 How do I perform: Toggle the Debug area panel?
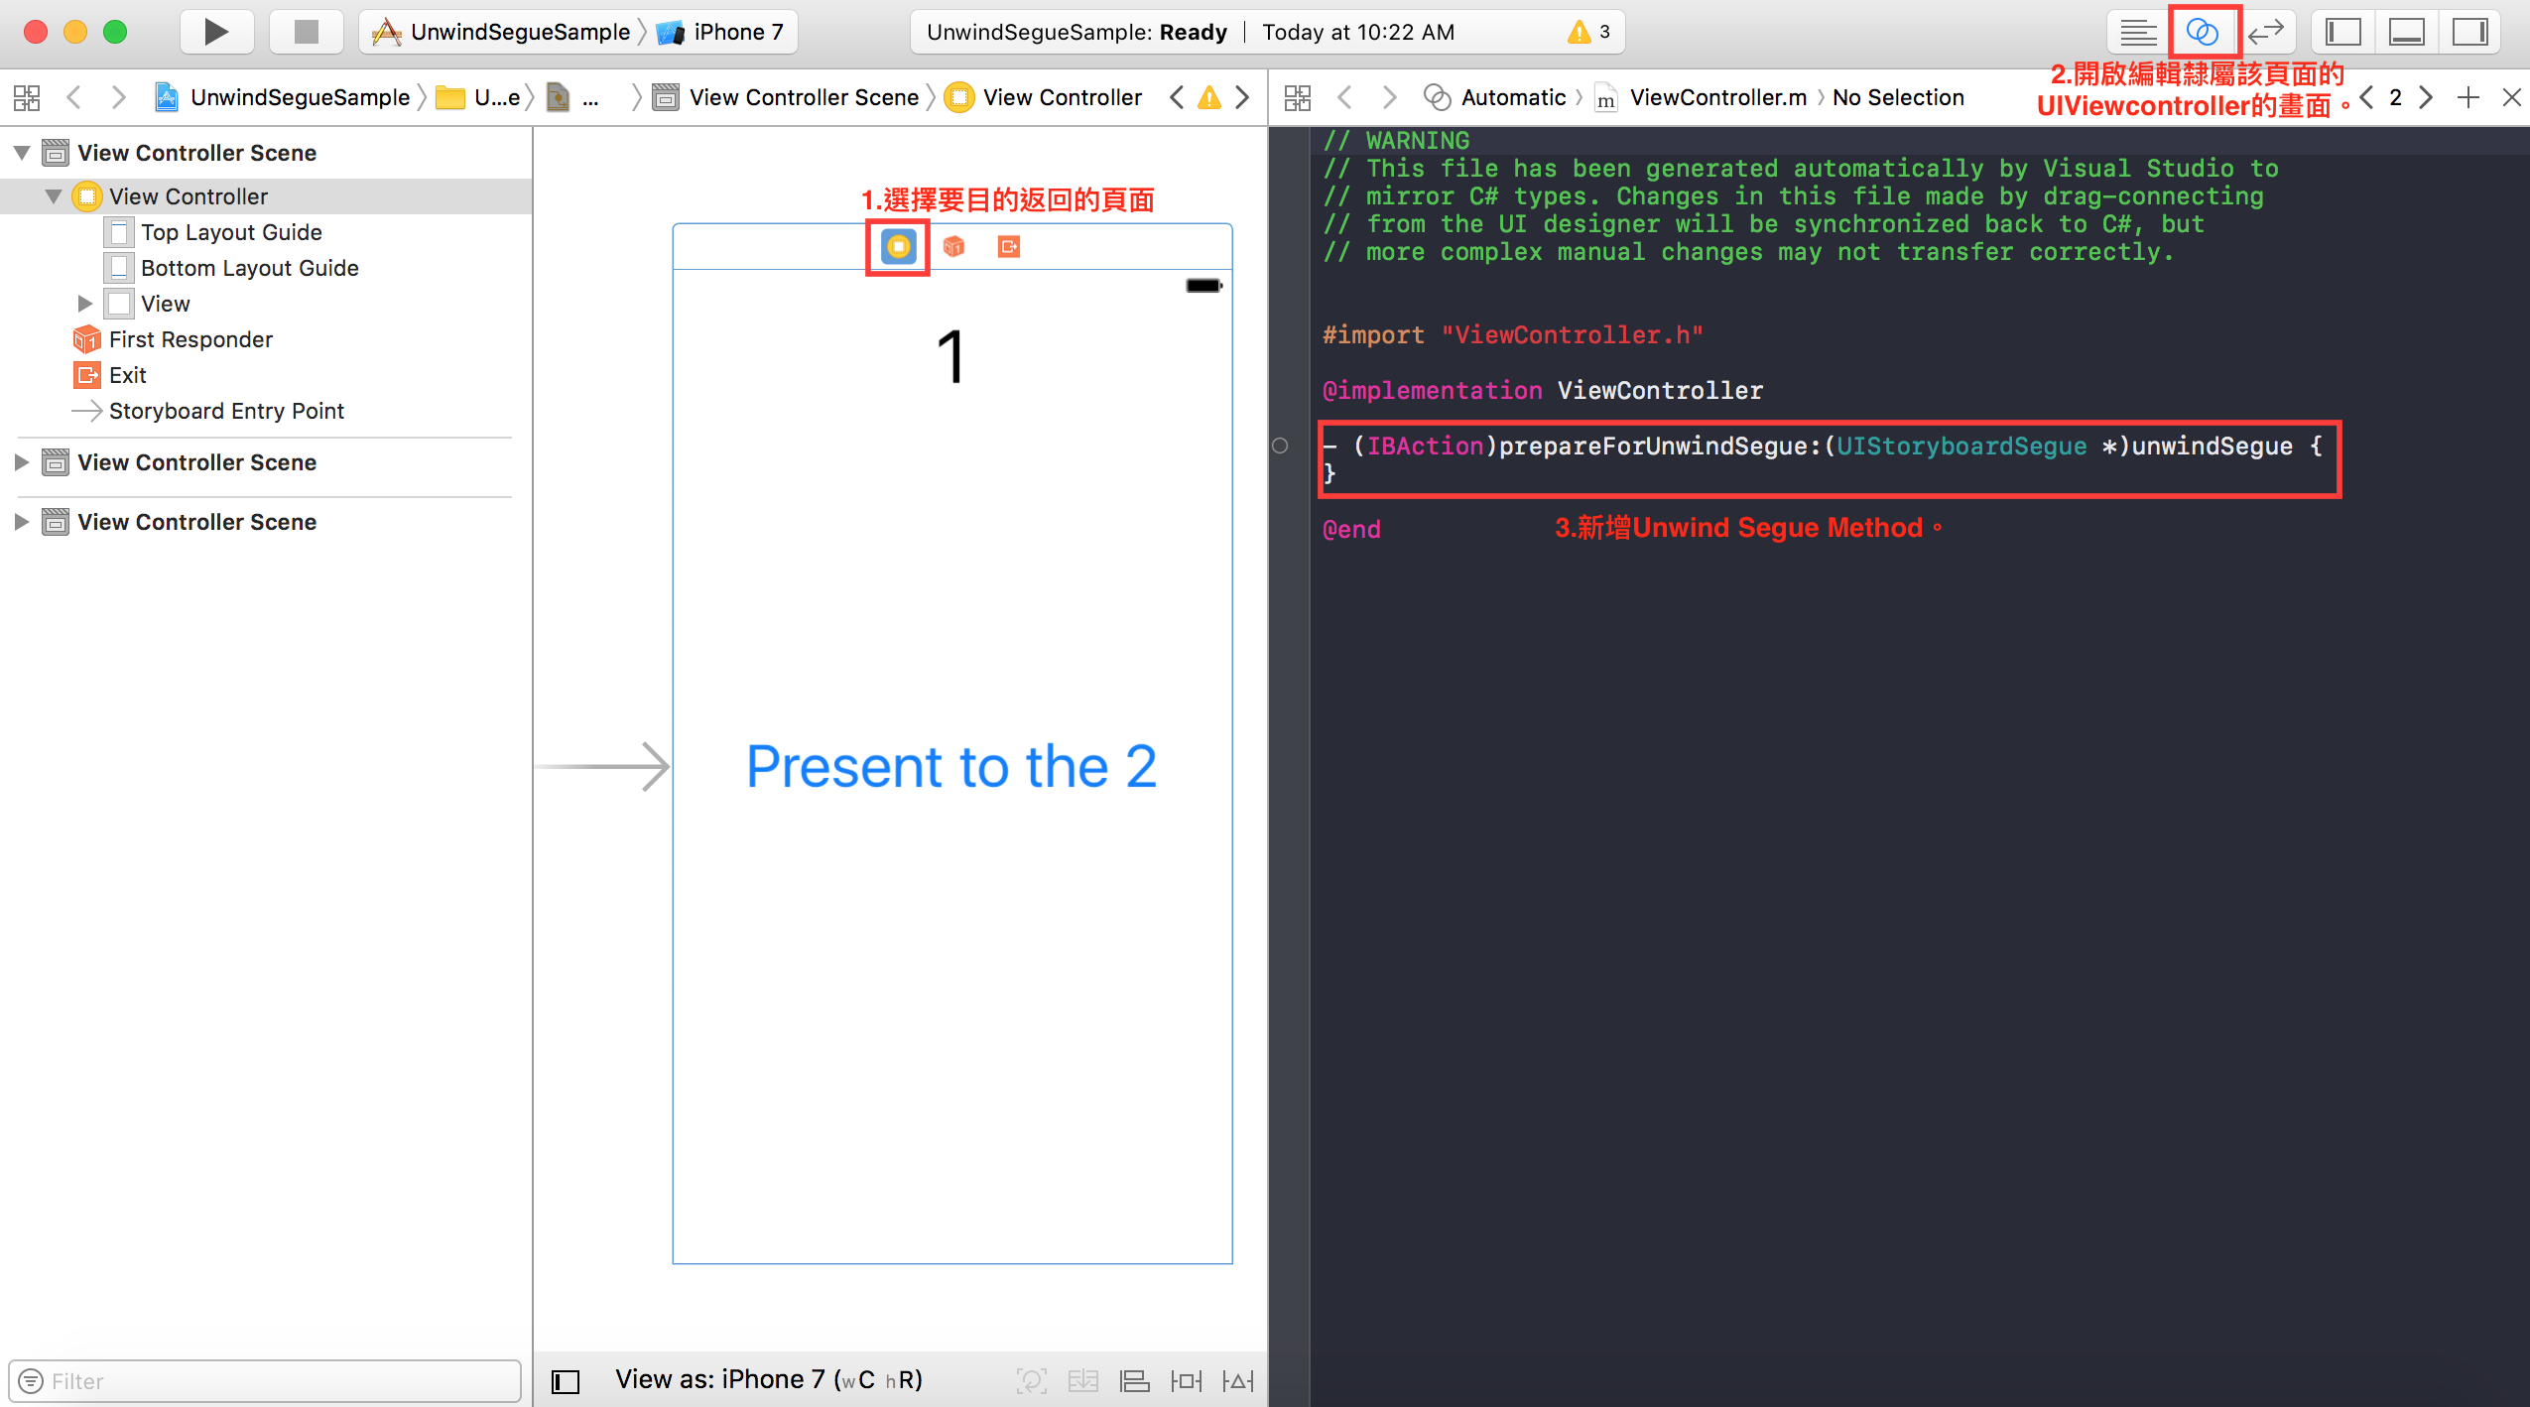coord(2407,32)
